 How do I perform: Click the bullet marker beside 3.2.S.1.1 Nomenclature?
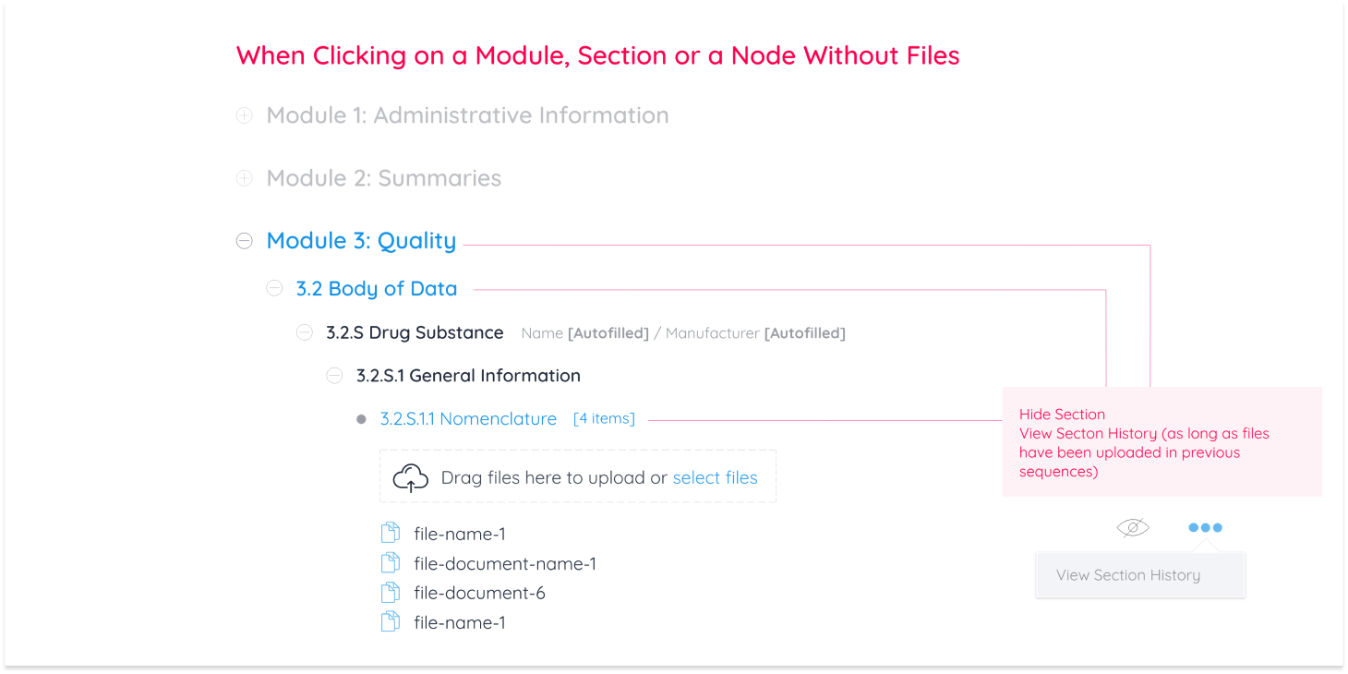tap(360, 418)
